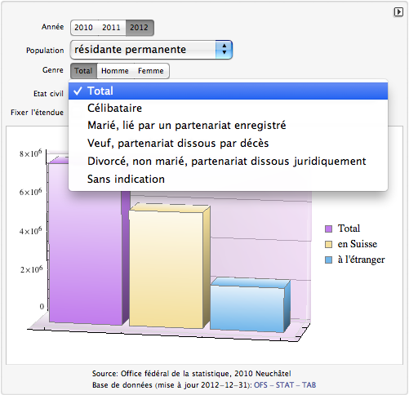Viewport: 409px width, 395px height.
Task: Choose Sans indication menu entry
Action: 228,180
